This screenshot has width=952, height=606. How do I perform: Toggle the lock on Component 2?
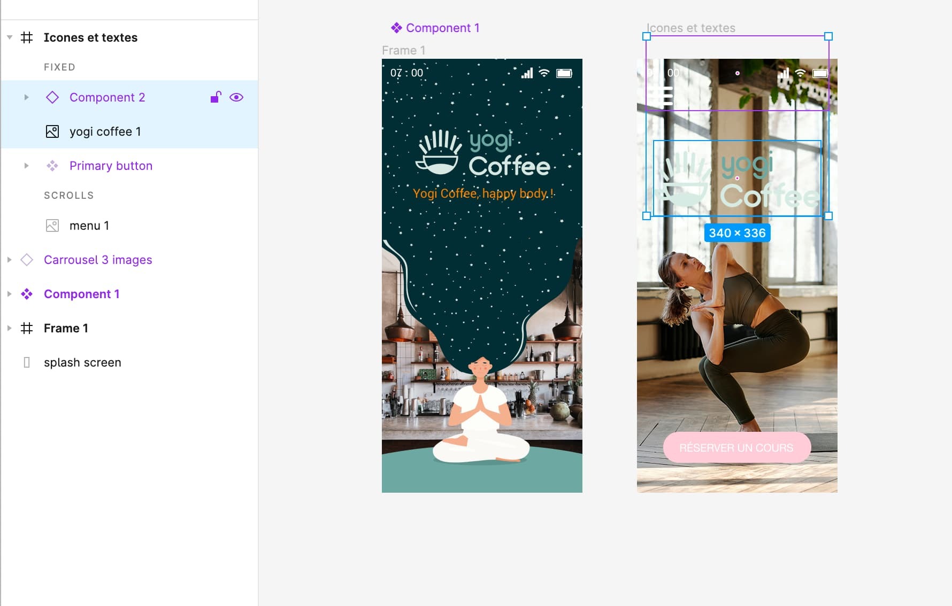click(x=216, y=97)
